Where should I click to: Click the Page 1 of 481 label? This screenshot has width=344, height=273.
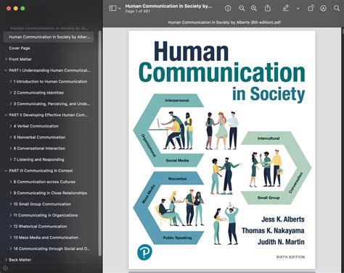[138, 12]
